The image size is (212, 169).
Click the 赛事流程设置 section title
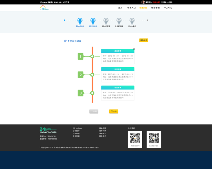pyautogui.click(x=74, y=41)
